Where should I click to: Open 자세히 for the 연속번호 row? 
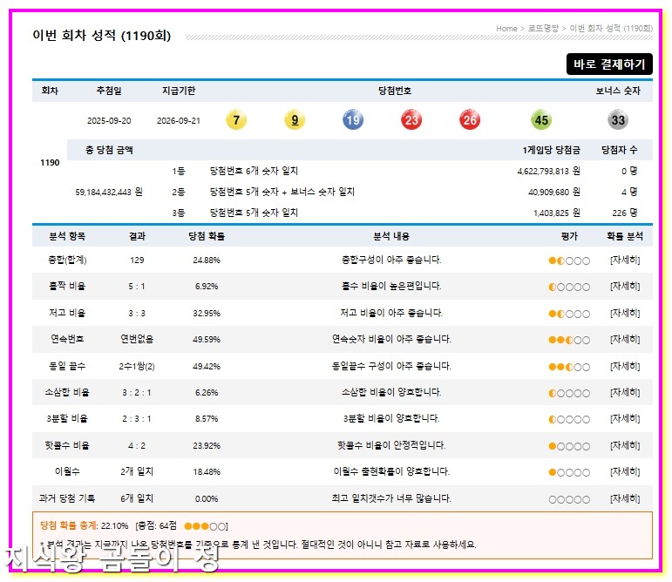pos(625,339)
